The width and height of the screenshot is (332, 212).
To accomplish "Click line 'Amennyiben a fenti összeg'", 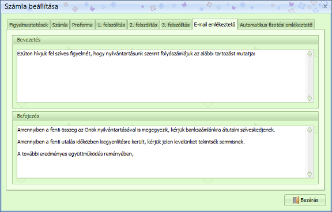I will tap(146, 130).
